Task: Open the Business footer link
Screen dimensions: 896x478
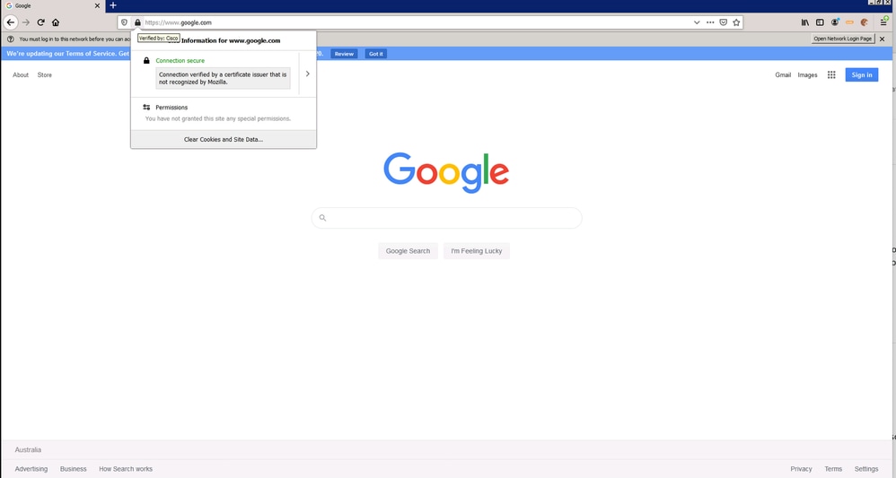Action: [73, 469]
